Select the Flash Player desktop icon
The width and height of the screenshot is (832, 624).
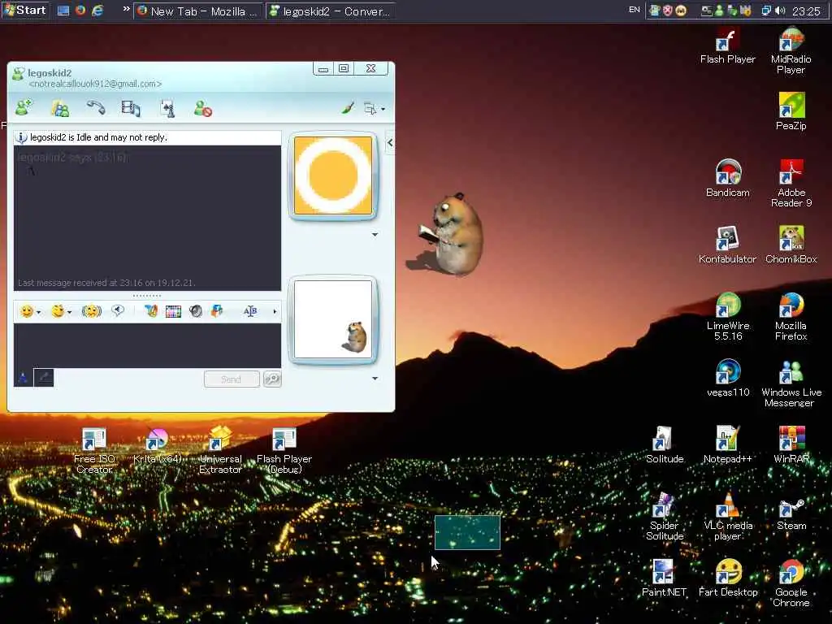coord(727,46)
